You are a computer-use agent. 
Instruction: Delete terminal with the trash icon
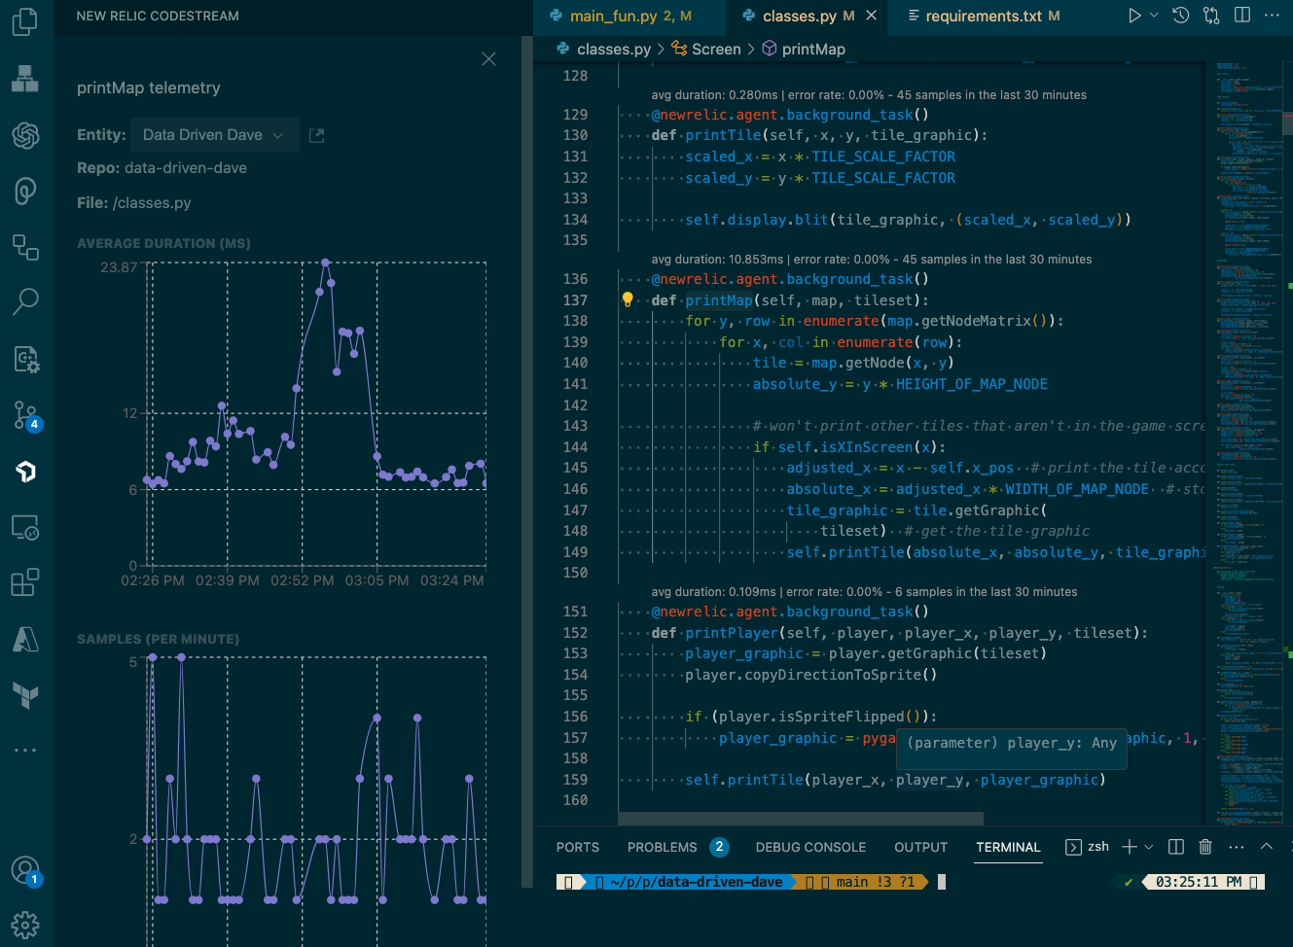coord(1205,847)
